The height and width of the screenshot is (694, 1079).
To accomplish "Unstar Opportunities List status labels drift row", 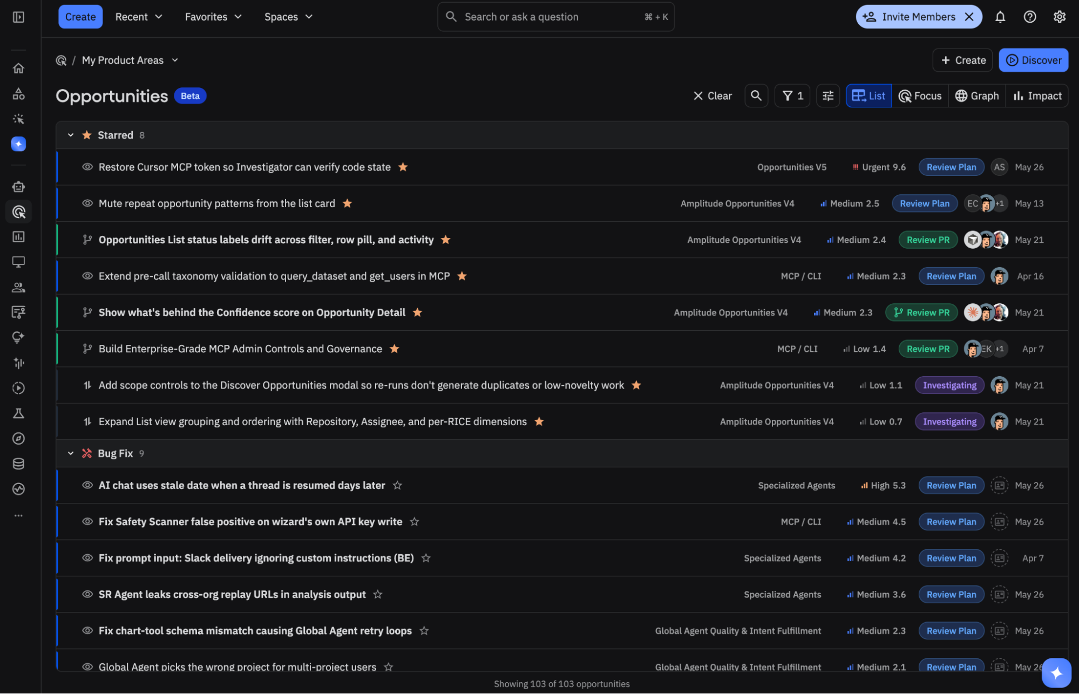I will (445, 240).
